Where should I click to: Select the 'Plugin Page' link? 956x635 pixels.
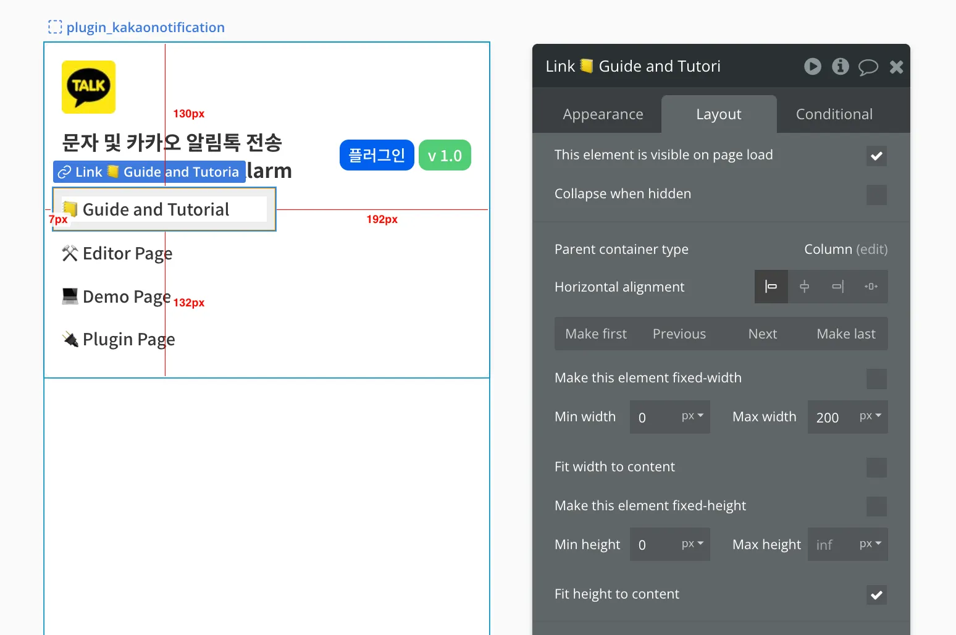(x=119, y=339)
